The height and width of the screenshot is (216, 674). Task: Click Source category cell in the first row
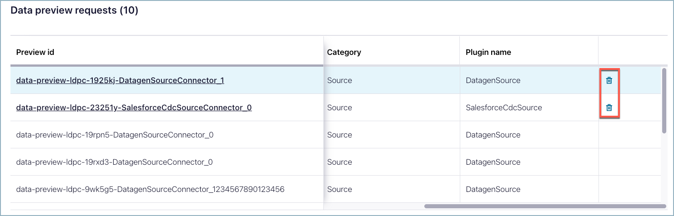339,80
